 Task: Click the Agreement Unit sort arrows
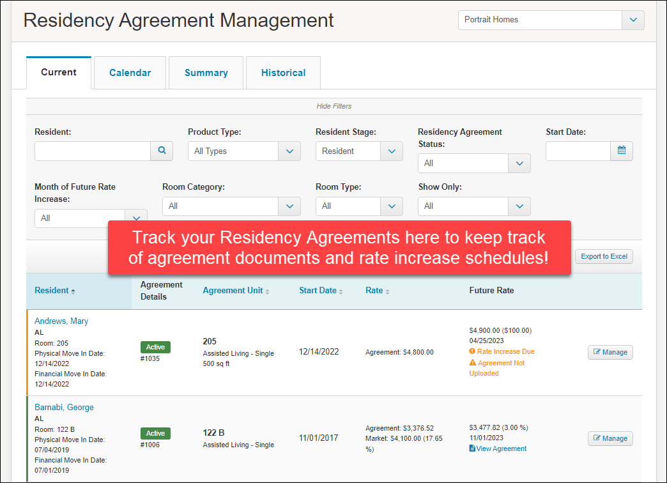267,291
